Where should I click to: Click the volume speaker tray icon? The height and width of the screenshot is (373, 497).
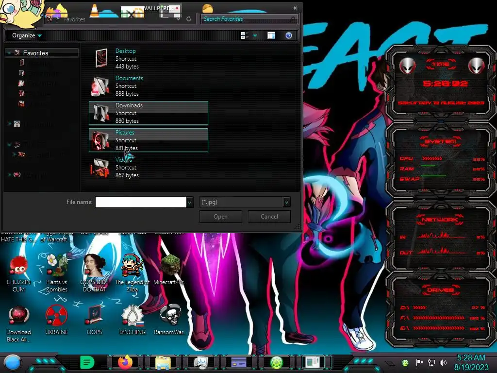click(443, 362)
